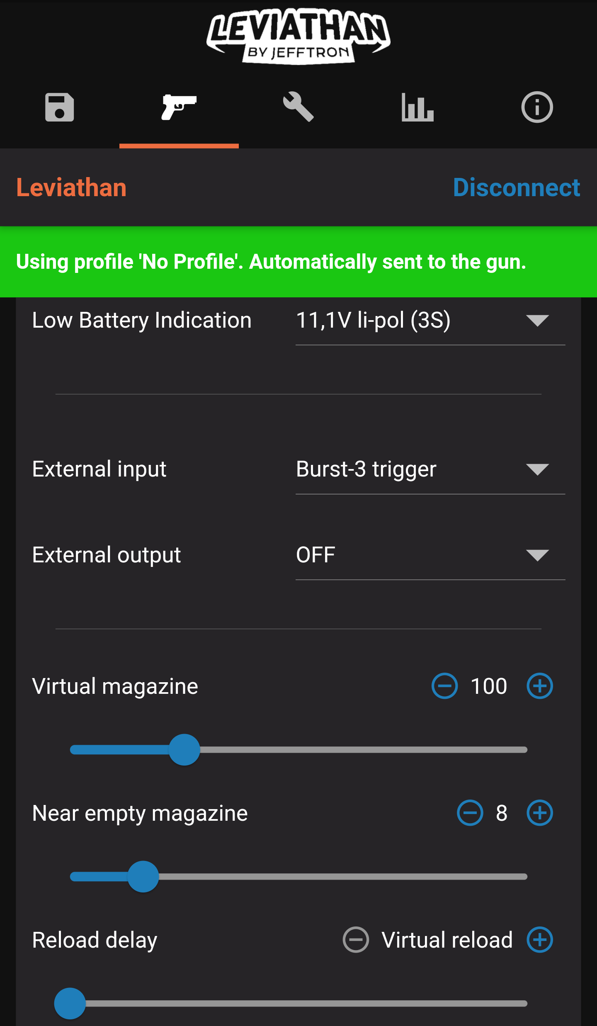This screenshot has width=597, height=1026.
Task: Tap the Leviathan device name
Action: 71,187
